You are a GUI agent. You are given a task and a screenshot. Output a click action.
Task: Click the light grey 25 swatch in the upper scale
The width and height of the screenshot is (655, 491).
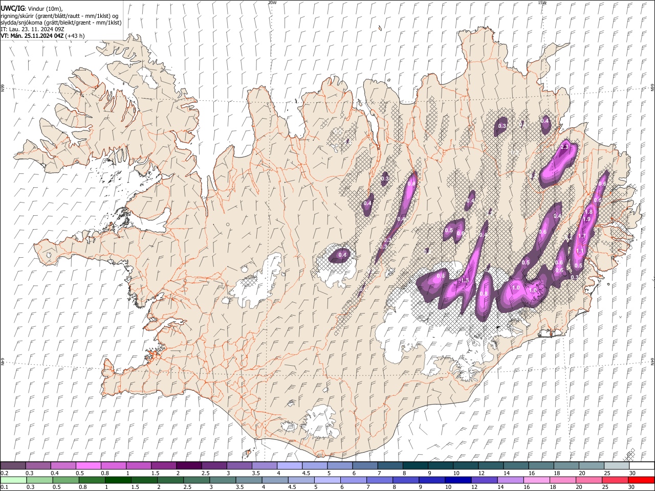(616, 466)
